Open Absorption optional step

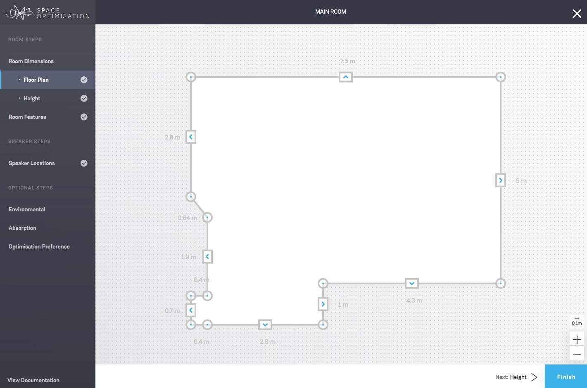tap(22, 228)
